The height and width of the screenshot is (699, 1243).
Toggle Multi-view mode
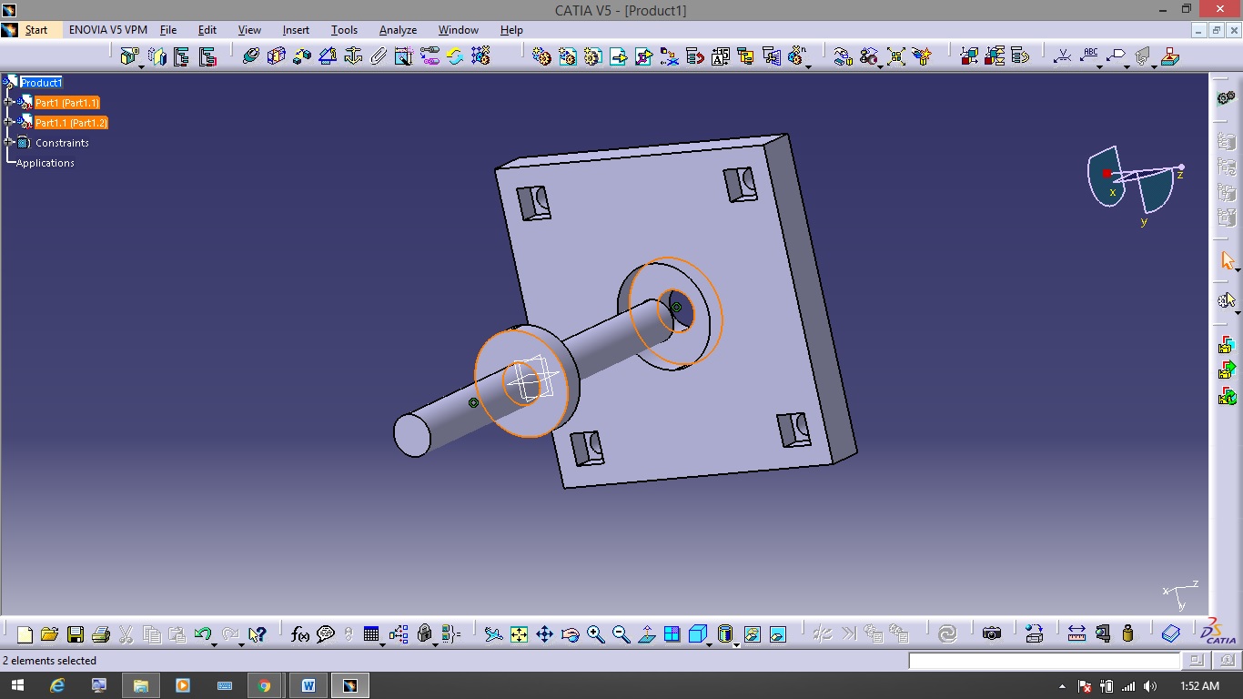(672, 633)
